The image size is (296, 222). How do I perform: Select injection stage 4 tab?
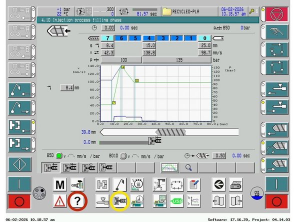tap(149, 38)
